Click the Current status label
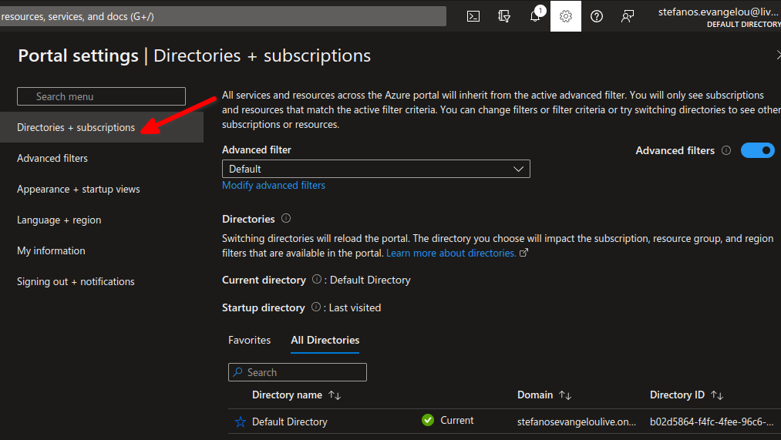 click(x=456, y=420)
